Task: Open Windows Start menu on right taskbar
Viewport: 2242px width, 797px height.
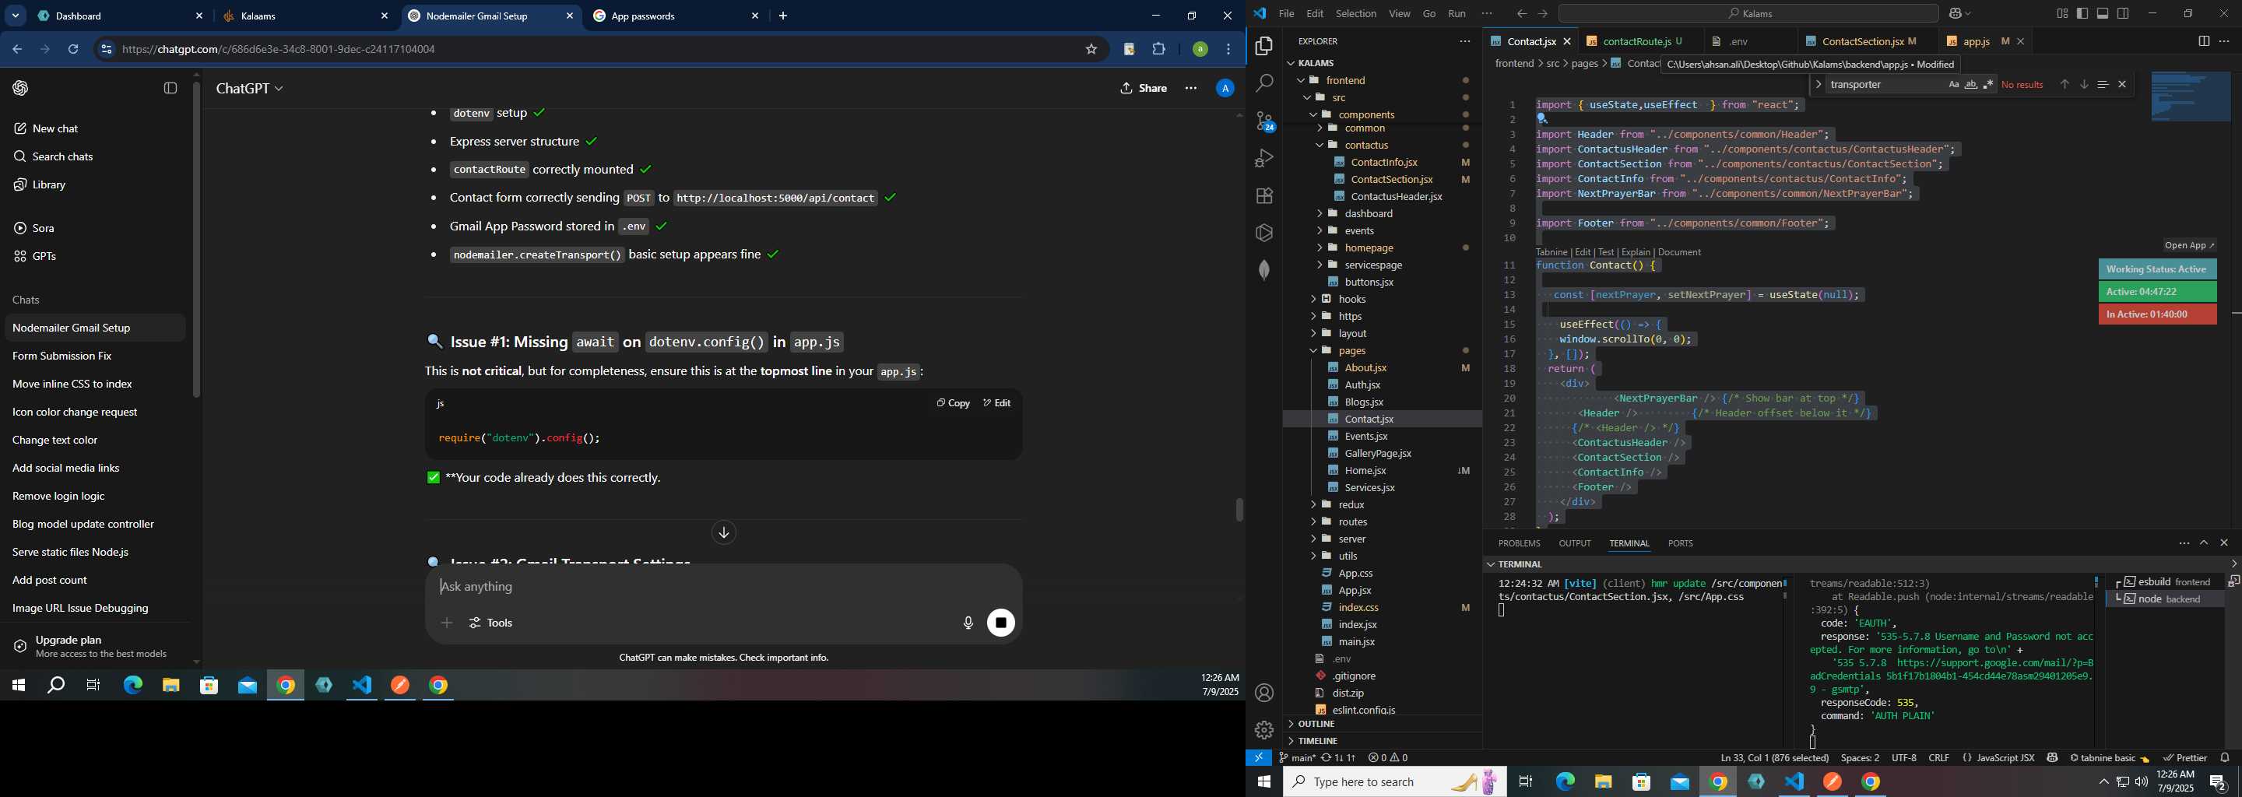Action: (1263, 782)
